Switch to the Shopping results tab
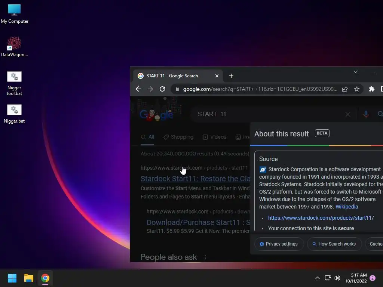 [178, 137]
